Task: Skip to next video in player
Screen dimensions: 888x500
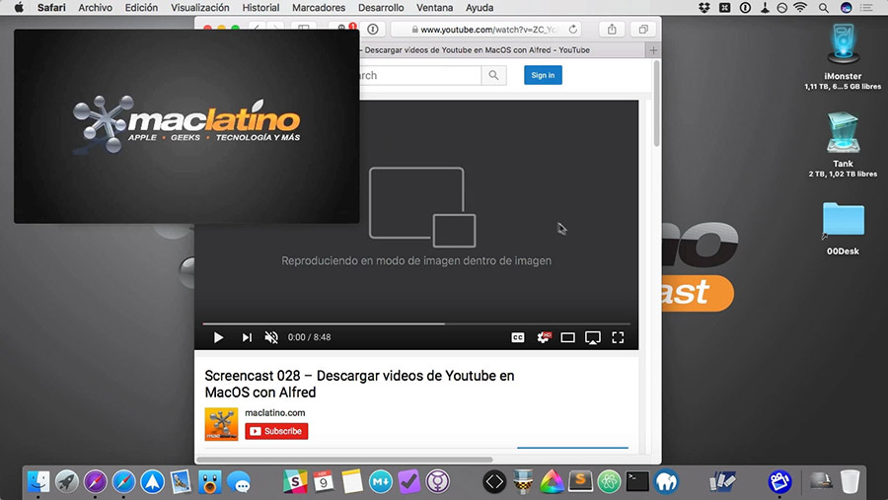Action: tap(247, 337)
